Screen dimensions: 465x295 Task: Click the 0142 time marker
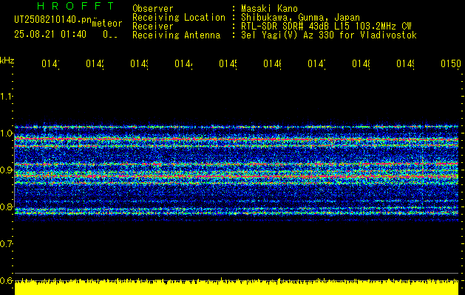[x=95, y=63]
